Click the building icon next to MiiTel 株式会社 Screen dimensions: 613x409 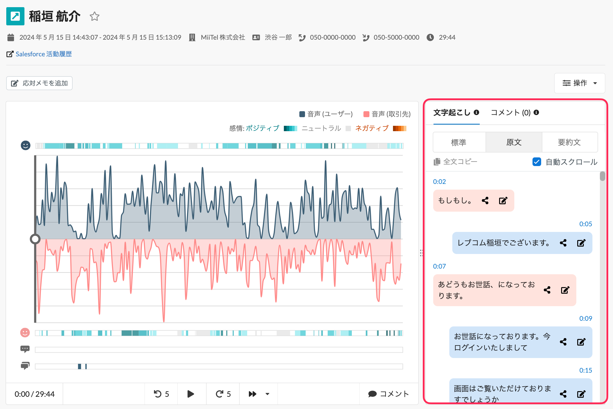pos(192,38)
